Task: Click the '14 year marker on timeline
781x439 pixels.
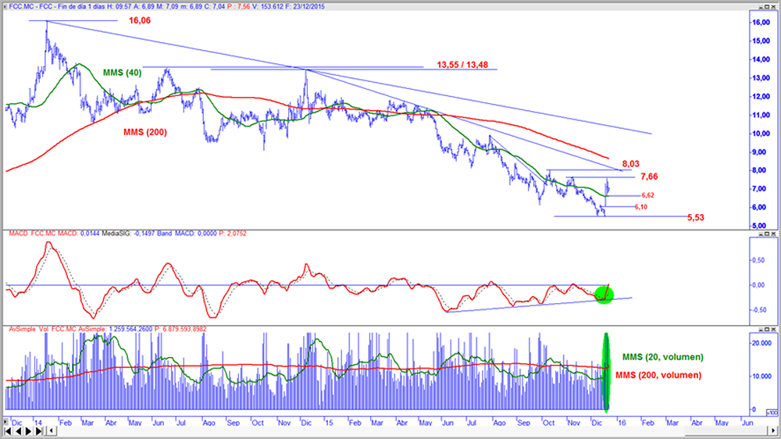Action: click(x=37, y=423)
